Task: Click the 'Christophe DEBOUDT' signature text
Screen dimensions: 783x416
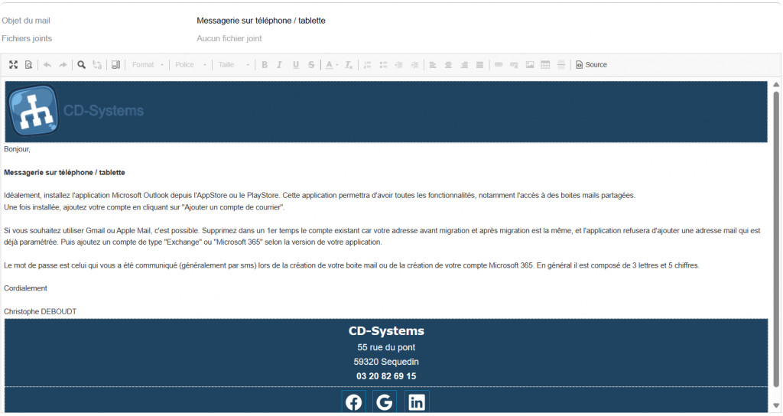Action: coord(40,312)
